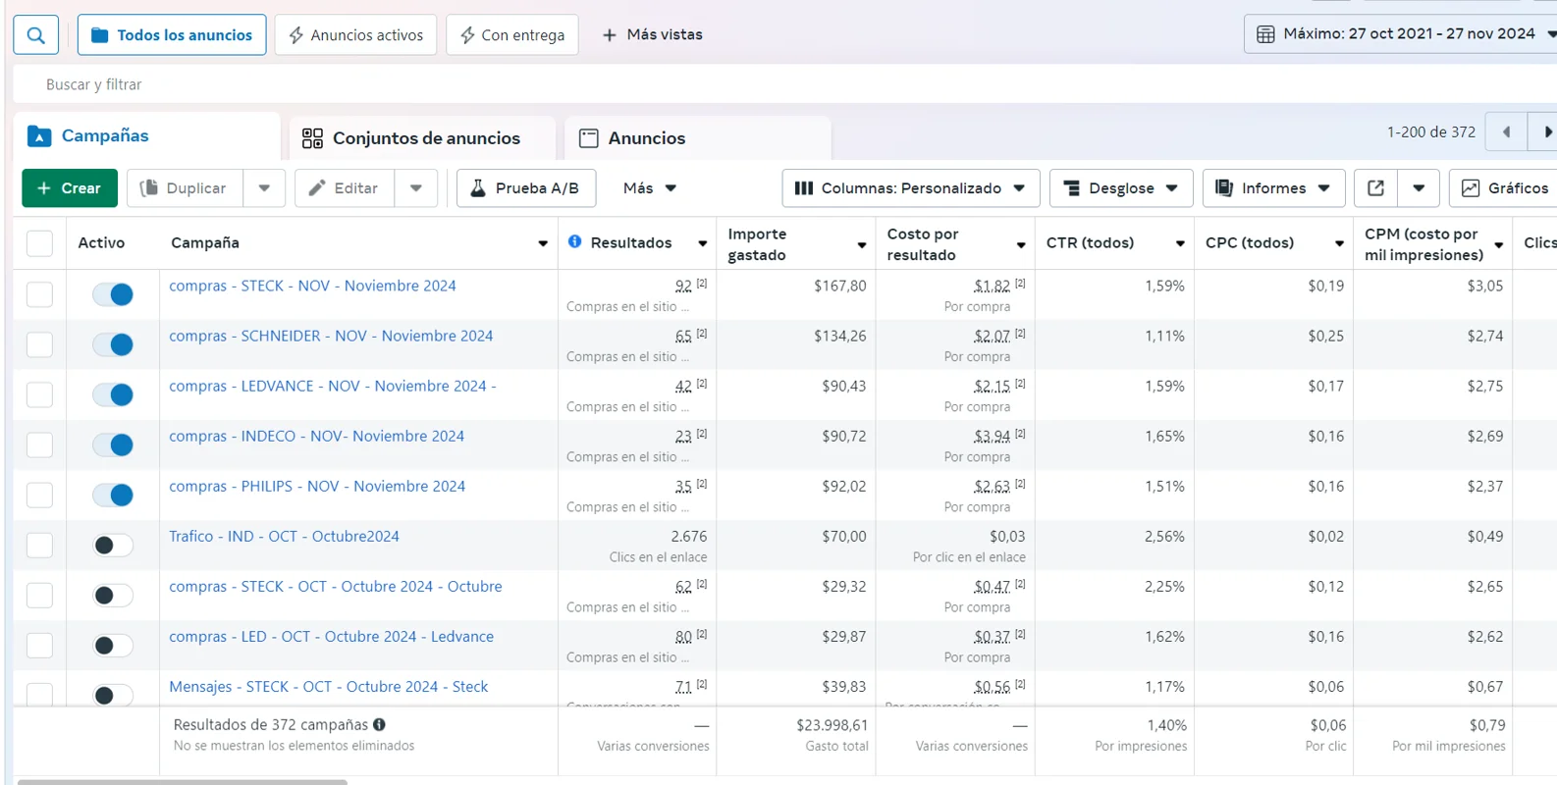Click the Resultados info icon
This screenshot has height=785, width=1557.
pos(574,241)
